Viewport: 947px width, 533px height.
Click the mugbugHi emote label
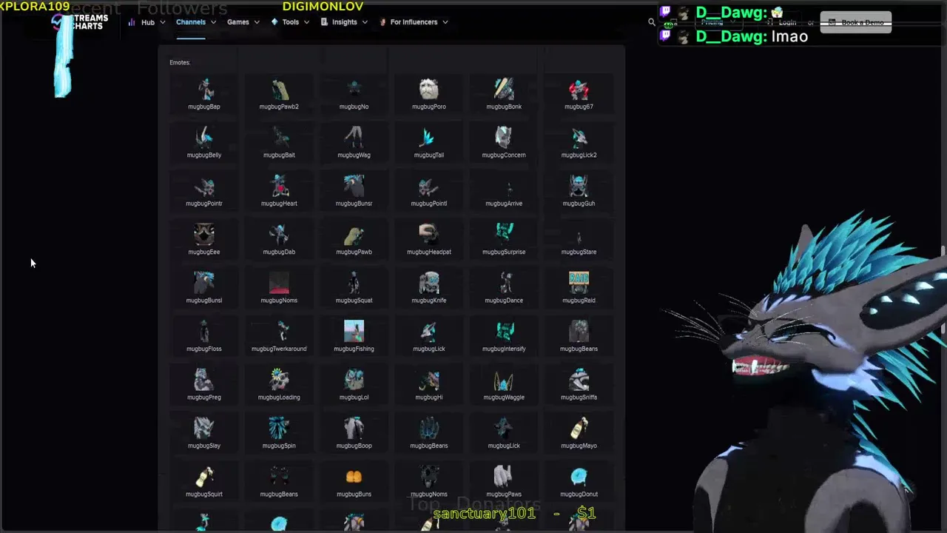(429, 398)
